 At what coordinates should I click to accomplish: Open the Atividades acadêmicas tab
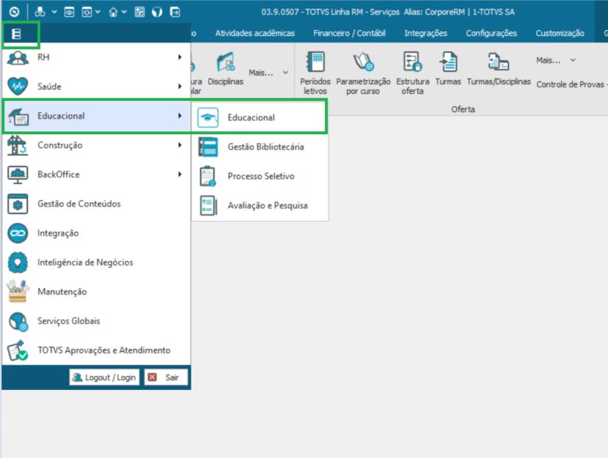coord(254,33)
